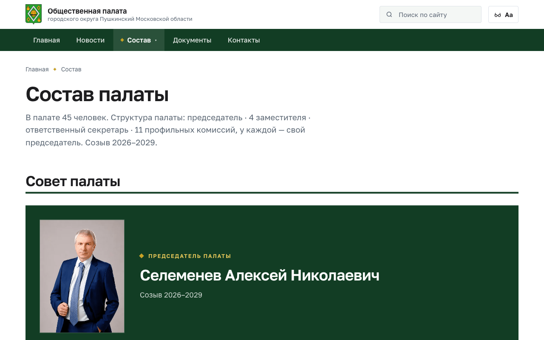The image size is (544, 340).
Task: Click the Председатель палаты label
Action: coord(190,256)
